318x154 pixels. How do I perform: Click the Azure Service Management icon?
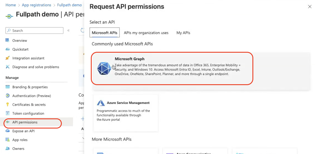101,103
